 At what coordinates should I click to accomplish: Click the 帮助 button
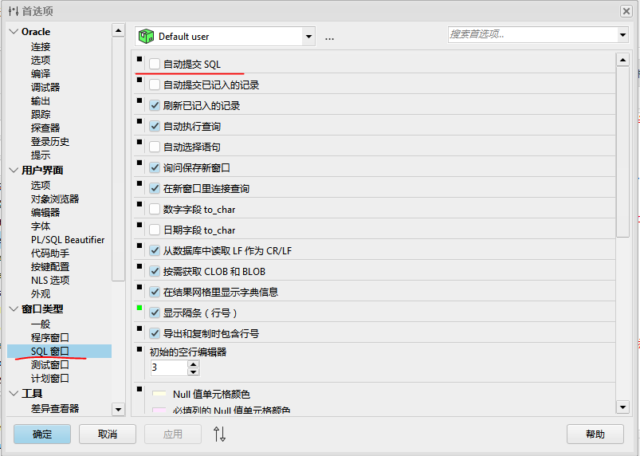pos(595,434)
